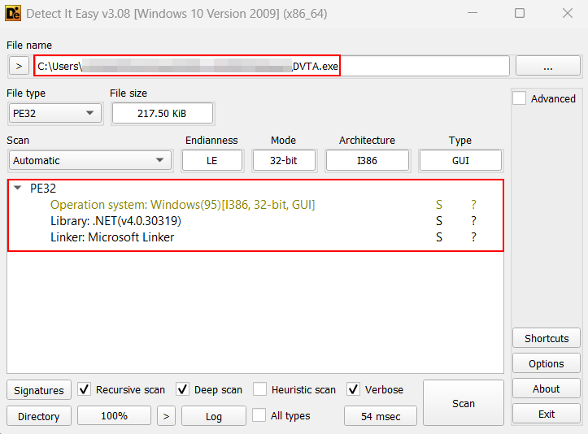Open the Signatures window
The width and height of the screenshot is (588, 434).
[x=39, y=390]
